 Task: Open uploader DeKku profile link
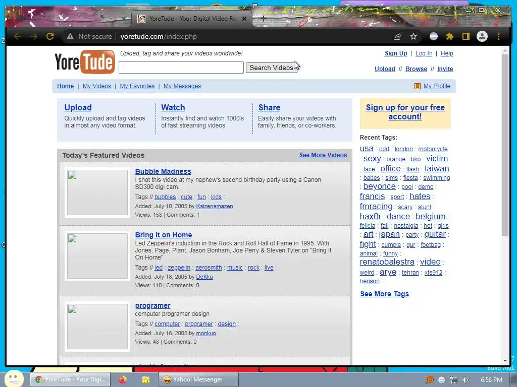(x=204, y=277)
